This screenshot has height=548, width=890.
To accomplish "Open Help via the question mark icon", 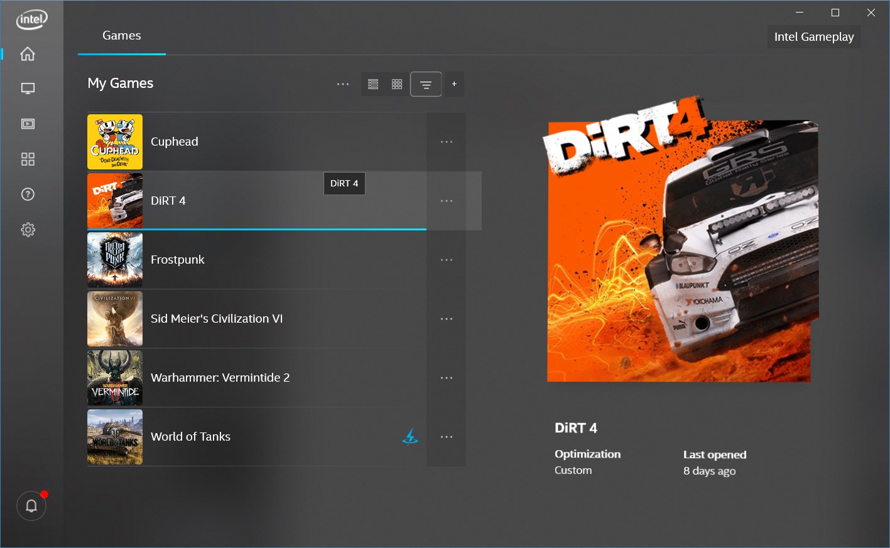I will (x=28, y=194).
